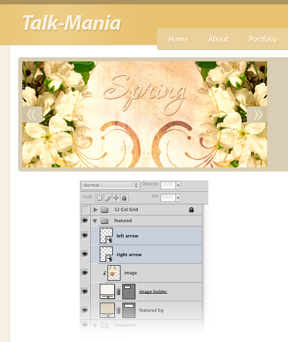Select the 12 Col Grid group name

pyautogui.click(x=126, y=210)
